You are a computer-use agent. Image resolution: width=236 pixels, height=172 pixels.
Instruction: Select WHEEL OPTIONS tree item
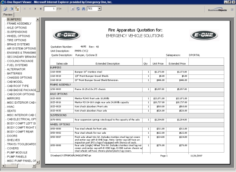(x=19, y=36)
